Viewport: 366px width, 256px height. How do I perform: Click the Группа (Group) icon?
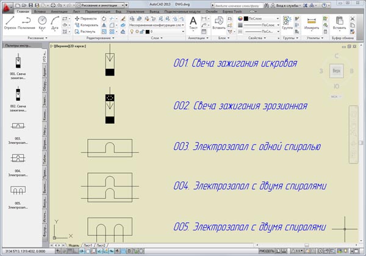tap(287, 23)
